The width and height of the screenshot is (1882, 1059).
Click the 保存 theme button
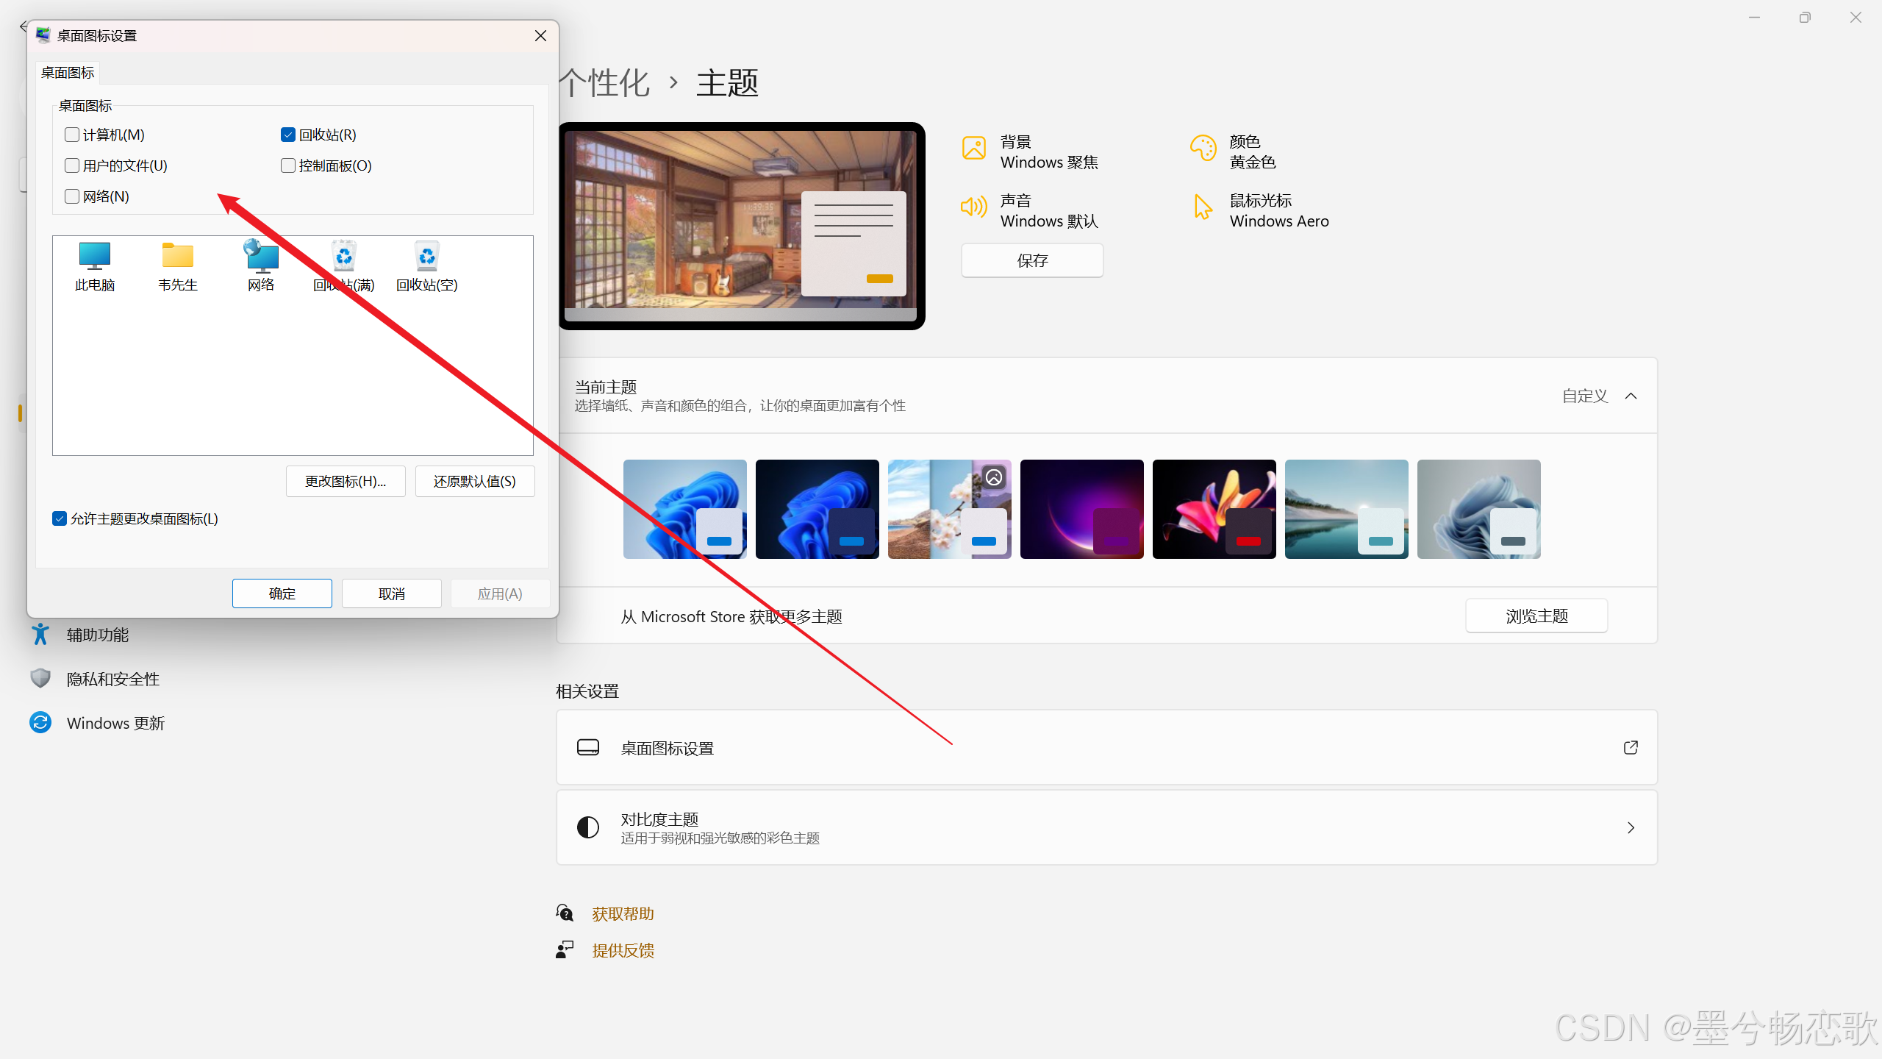pos(1032,261)
